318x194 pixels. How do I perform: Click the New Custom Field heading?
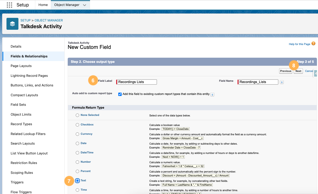[x=89, y=47]
